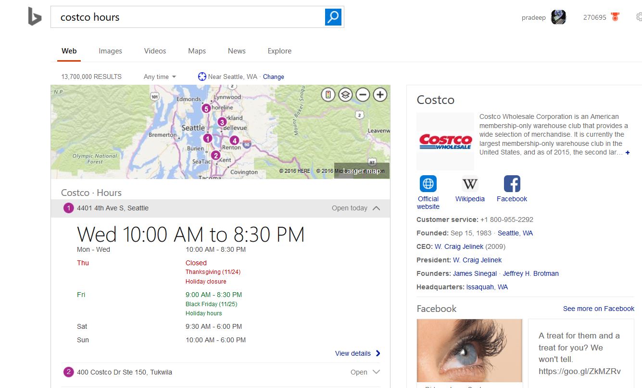Click the Facebook text link under icon
This screenshot has height=388, width=642.
512,199
